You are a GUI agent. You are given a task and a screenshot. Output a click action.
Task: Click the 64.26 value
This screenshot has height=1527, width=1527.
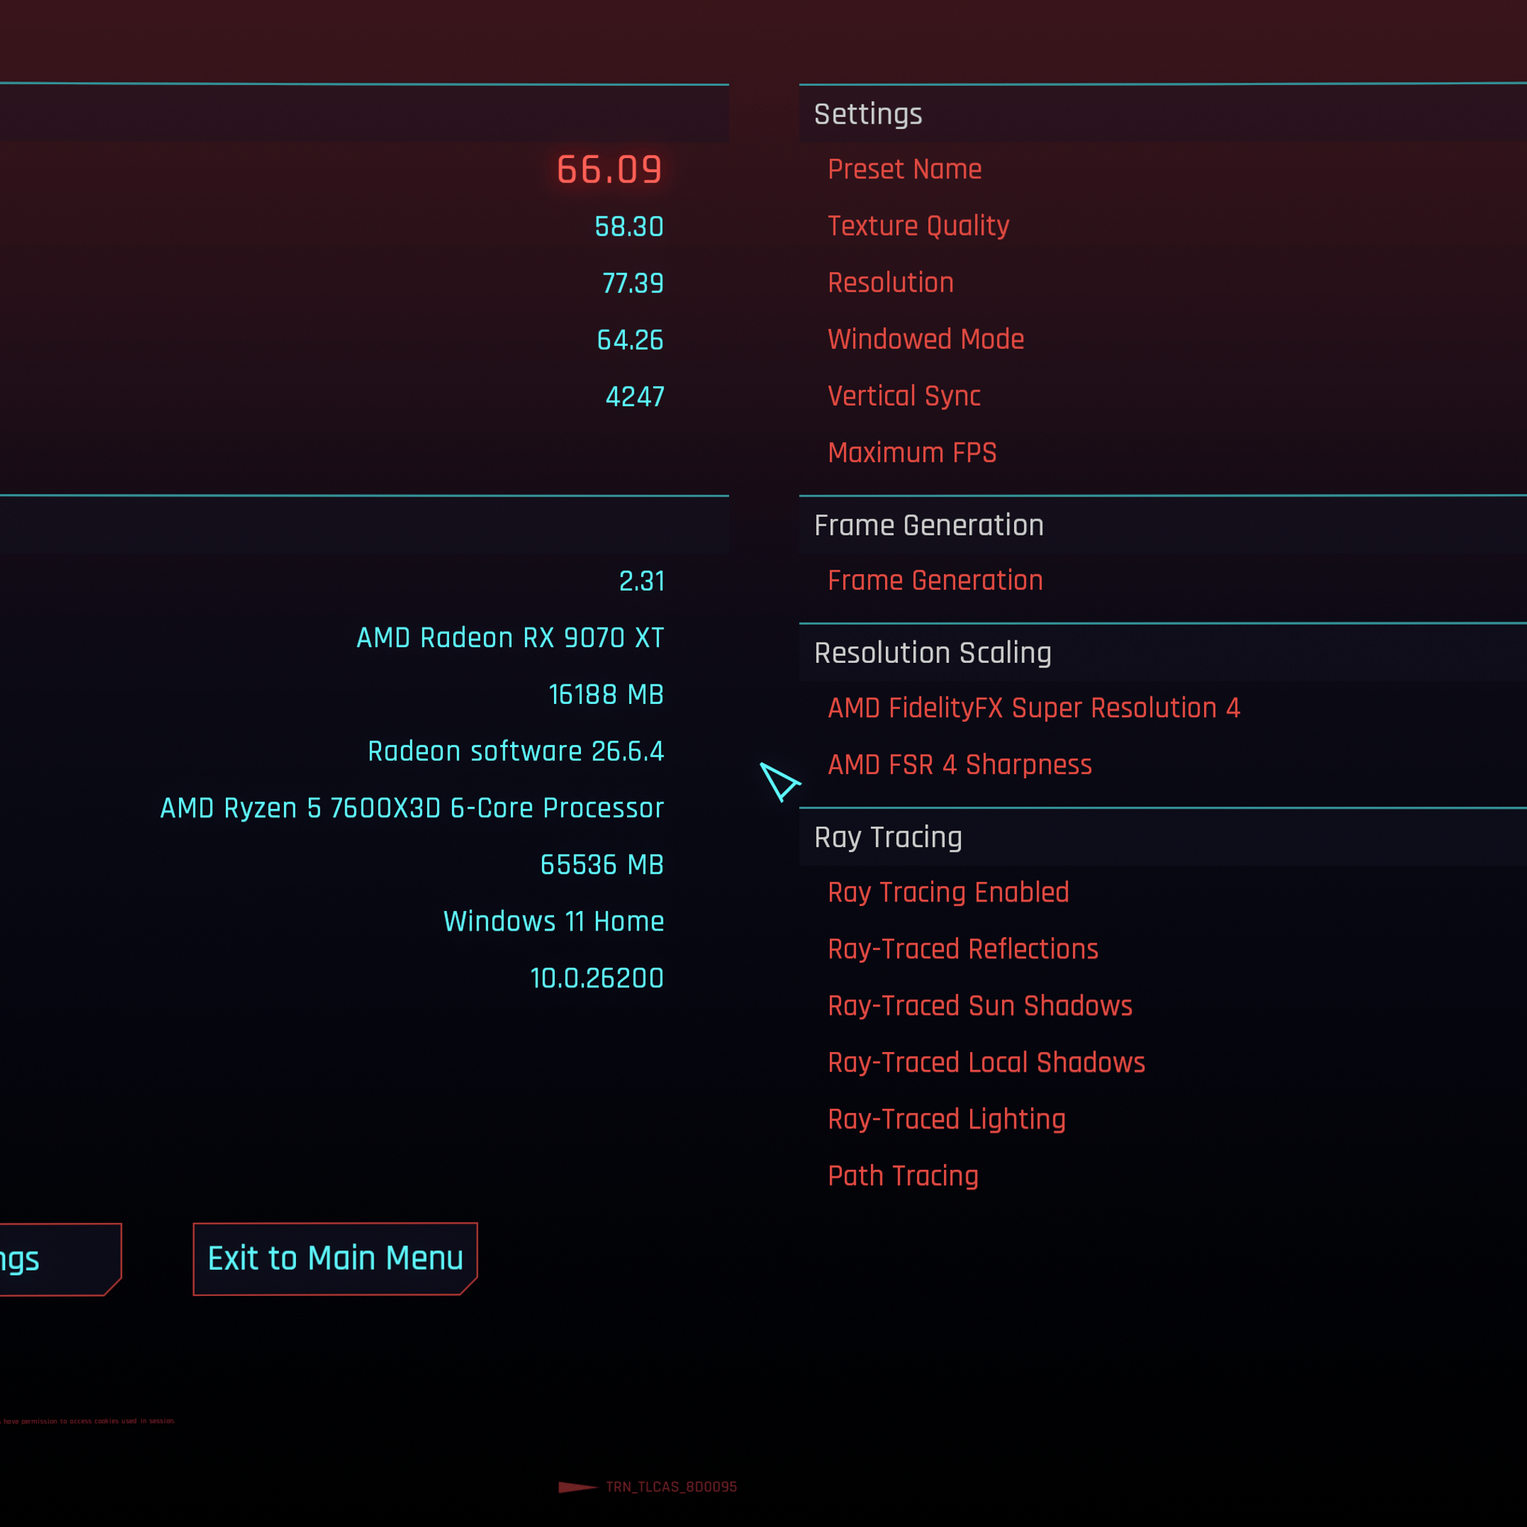[630, 341]
